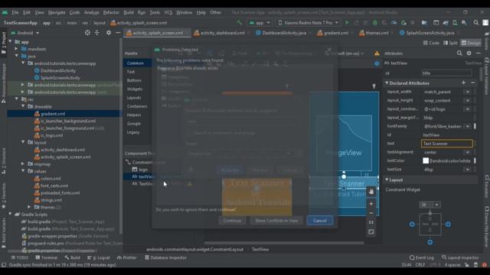
Task: Click Zoom to Fit Screen icon on canvas
Action: click(371, 231)
